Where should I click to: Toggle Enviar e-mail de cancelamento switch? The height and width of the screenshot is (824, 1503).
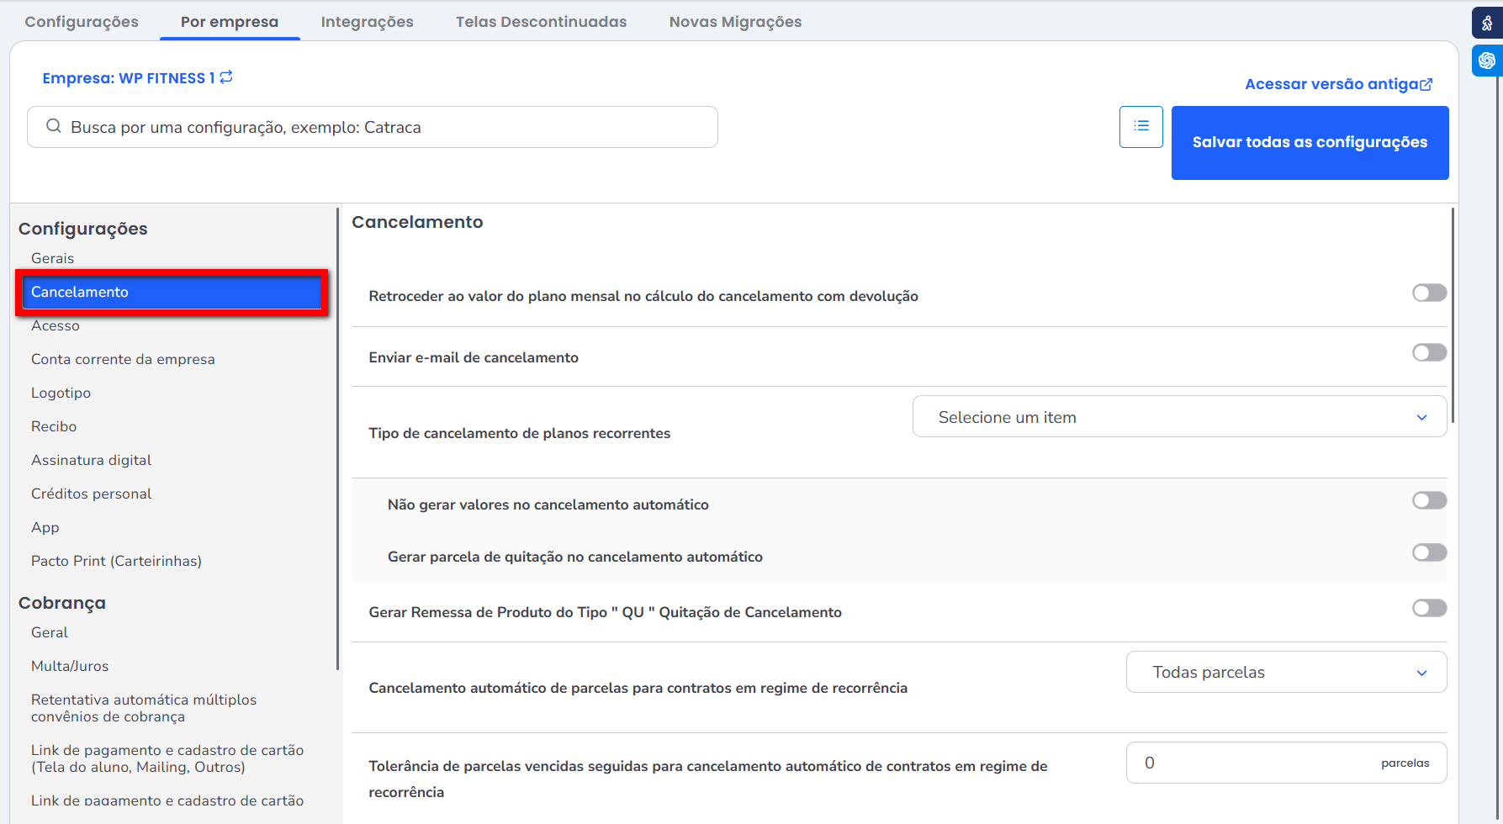tap(1429, 352)
